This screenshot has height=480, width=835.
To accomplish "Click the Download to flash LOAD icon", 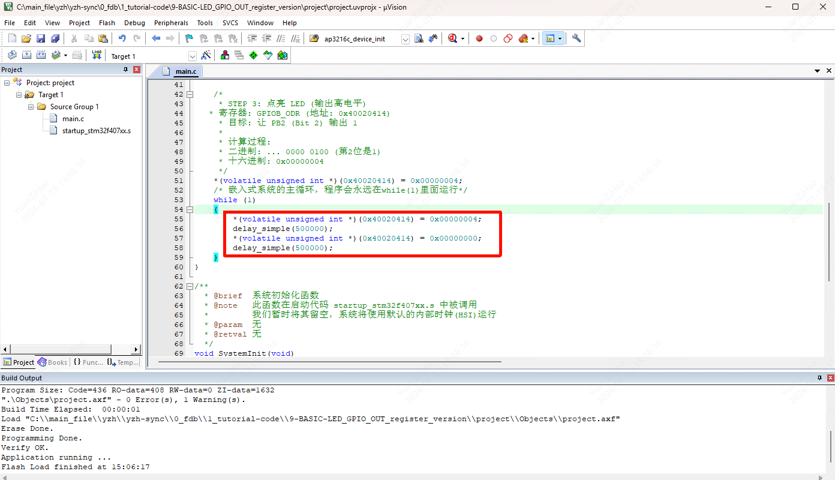I will point(97,55).
